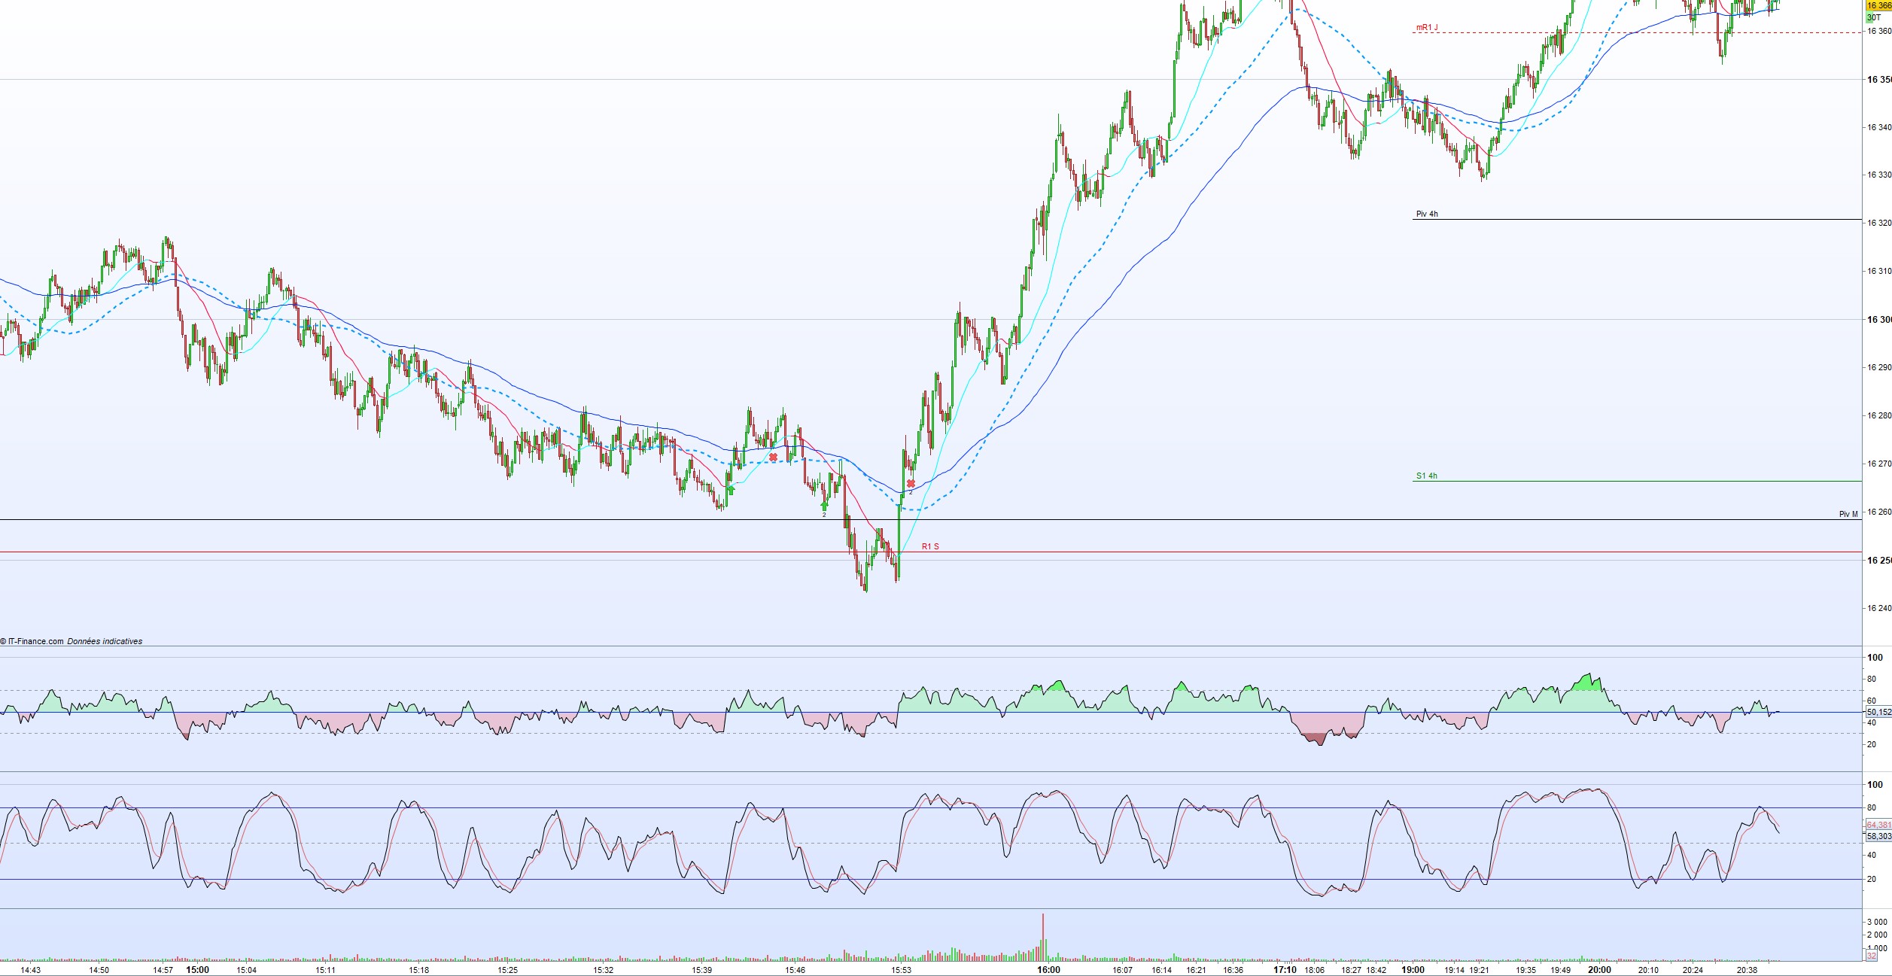Click the red X marker labeled 2

[x=911, y=483]
